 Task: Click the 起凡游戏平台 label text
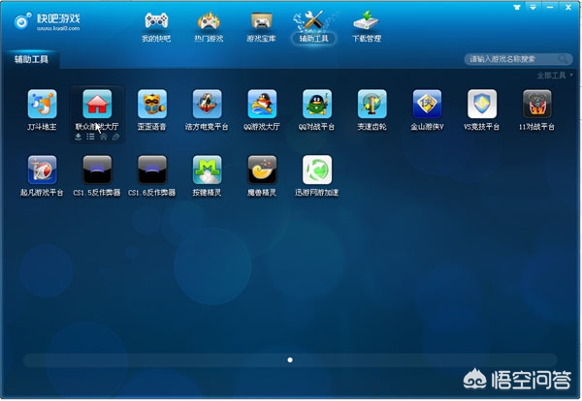42,193
